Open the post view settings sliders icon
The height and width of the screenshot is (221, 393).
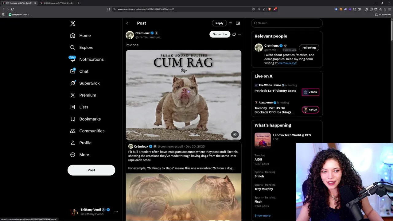(x=230, y=23)
